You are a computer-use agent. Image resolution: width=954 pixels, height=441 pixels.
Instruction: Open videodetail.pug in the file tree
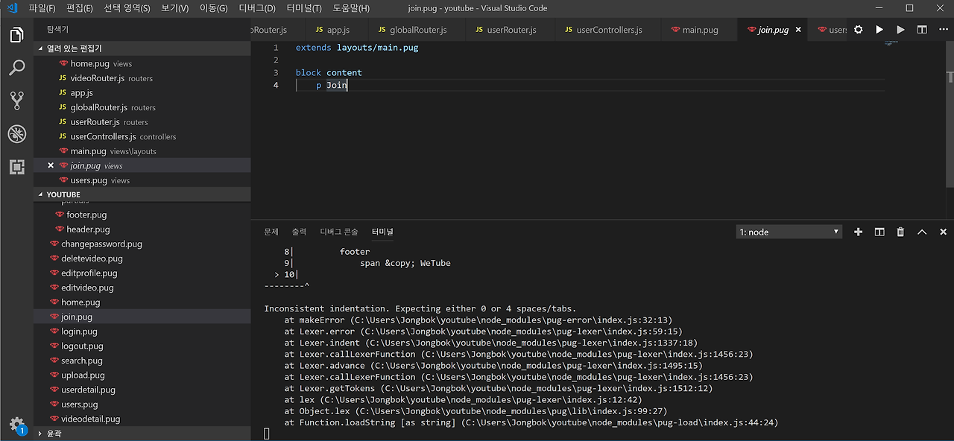142,419
